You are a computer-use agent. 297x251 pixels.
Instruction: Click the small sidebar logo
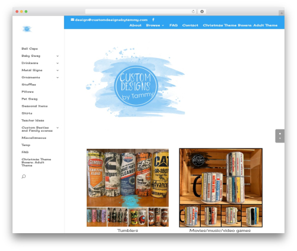tap(27, 29)
